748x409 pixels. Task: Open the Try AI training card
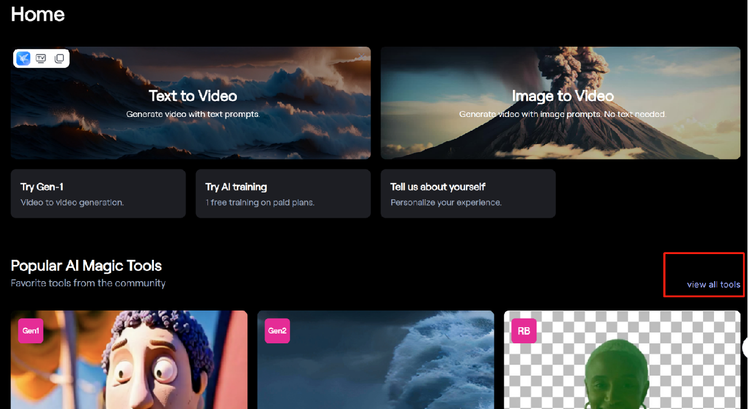point(283,194)
